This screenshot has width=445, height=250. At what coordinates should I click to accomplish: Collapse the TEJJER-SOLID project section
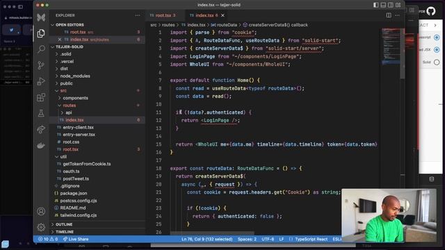53,47
